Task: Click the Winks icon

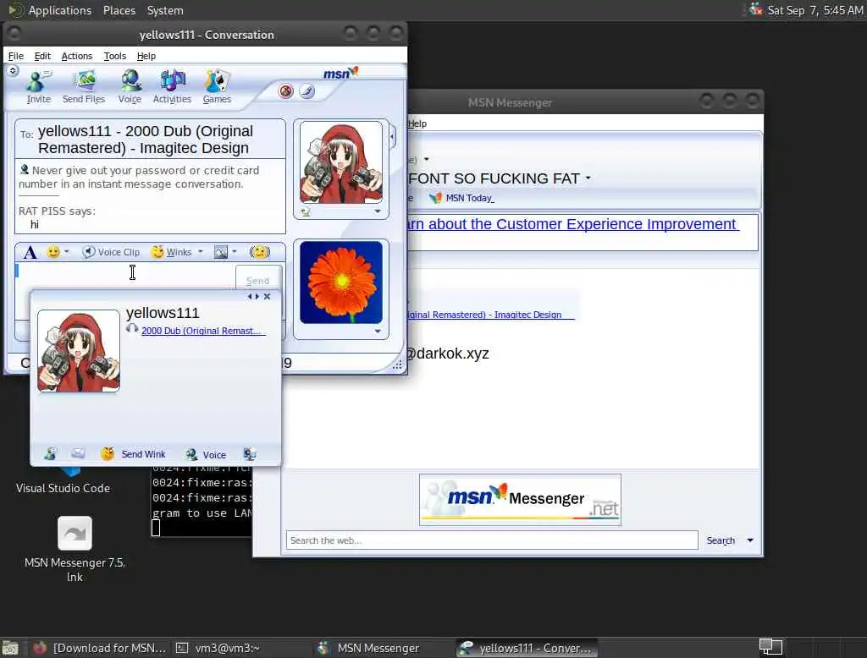Action: tap(171, 252)
